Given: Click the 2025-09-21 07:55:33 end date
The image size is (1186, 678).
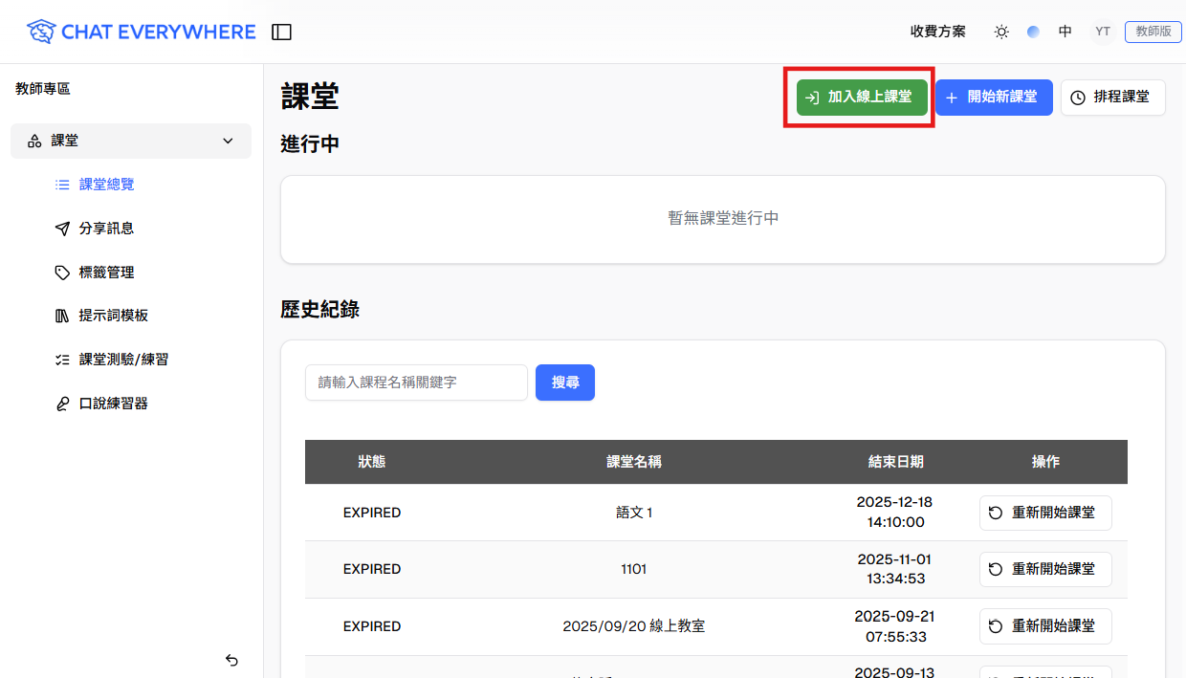Looking at the screenshot, I should tap(894, 625).
